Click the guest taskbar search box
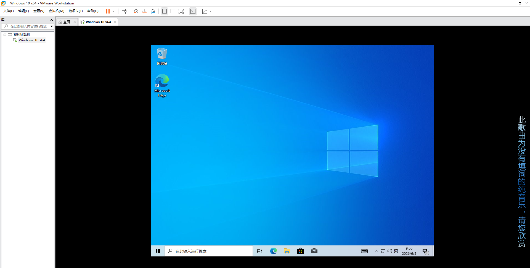The height and width of the screenshot is (268, 530). (x=209, y=251)
